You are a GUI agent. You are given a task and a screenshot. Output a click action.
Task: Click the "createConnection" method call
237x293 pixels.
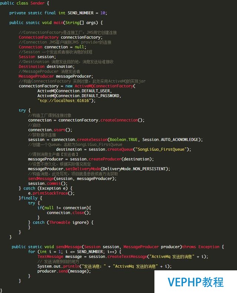[119, 120]
